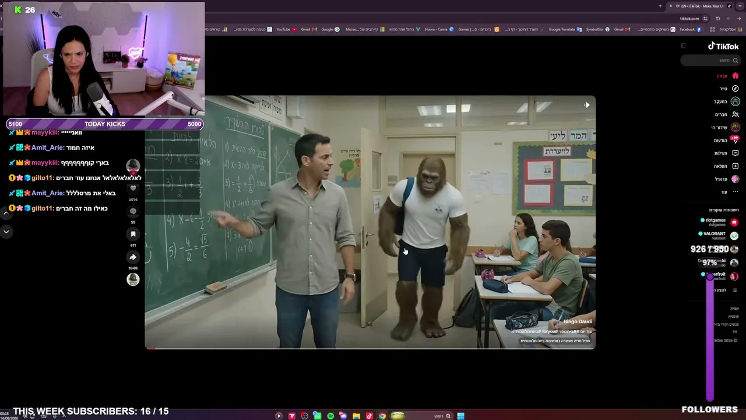Screen dimensions: 746x420
Task: Open the Activity messages icon in sidebar
Action: click(735, 153)
